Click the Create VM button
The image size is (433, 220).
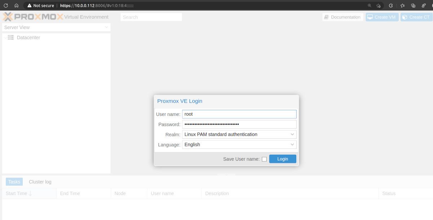tap(382, 17)
